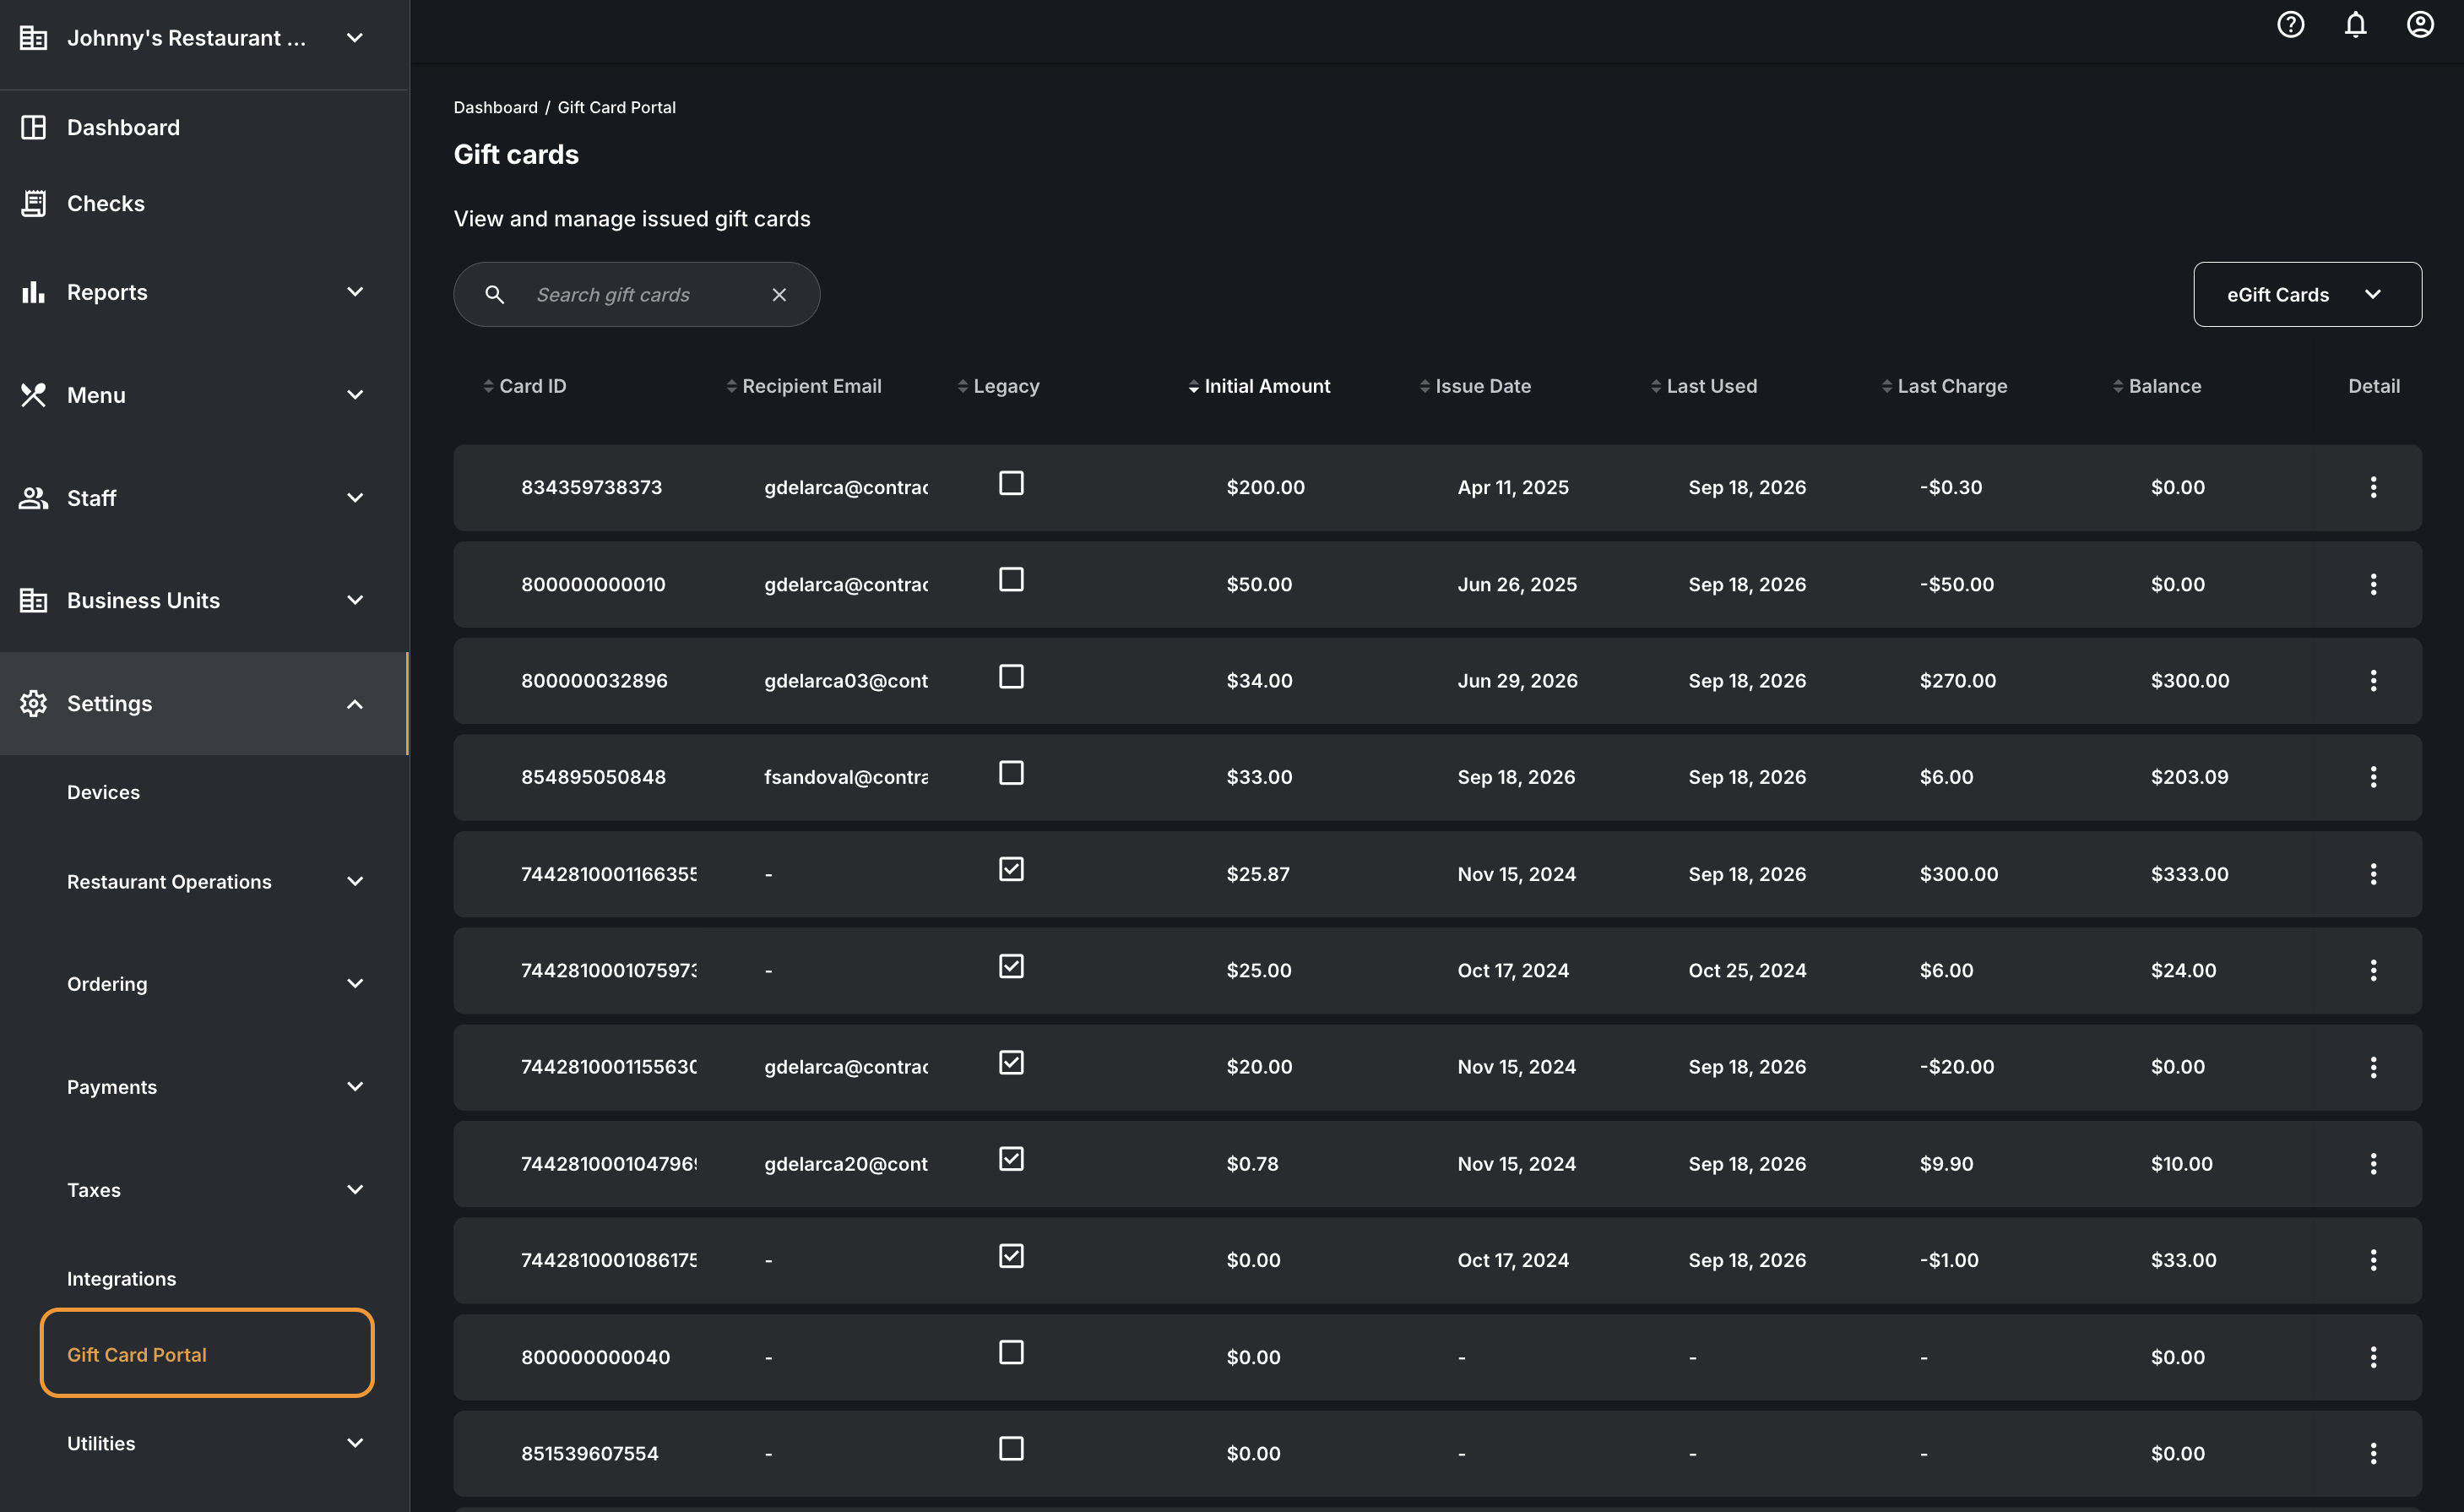Toggle Legacy checkbox for card 854895050848

click(1011, 773)
